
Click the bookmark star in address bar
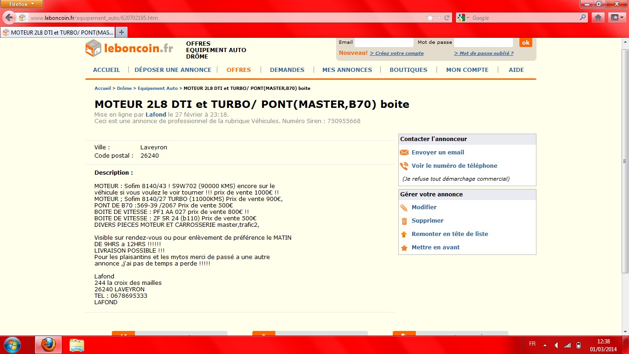(430, 18)
